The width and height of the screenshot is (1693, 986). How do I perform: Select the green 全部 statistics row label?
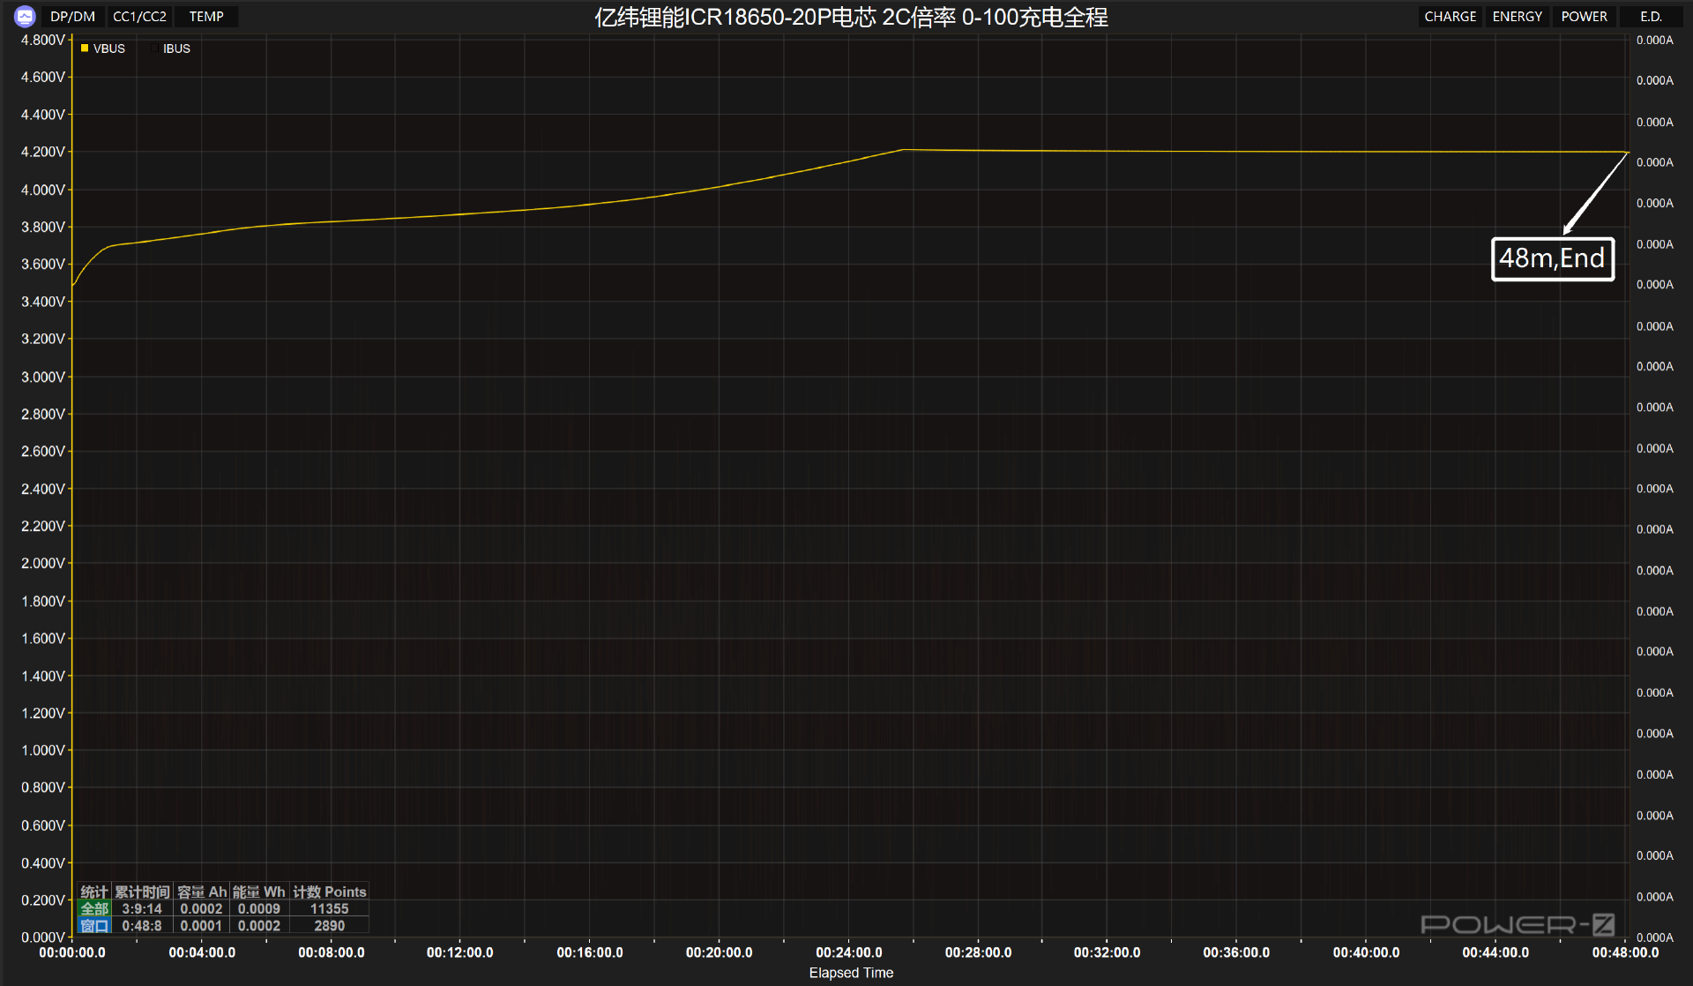94,908
